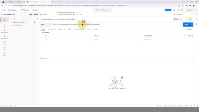Click the query param Key input field

pos(69,39)
